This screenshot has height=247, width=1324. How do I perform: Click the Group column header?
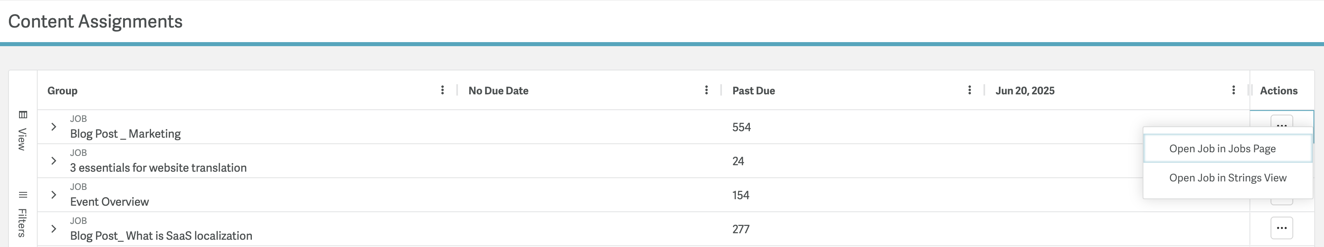62,90
